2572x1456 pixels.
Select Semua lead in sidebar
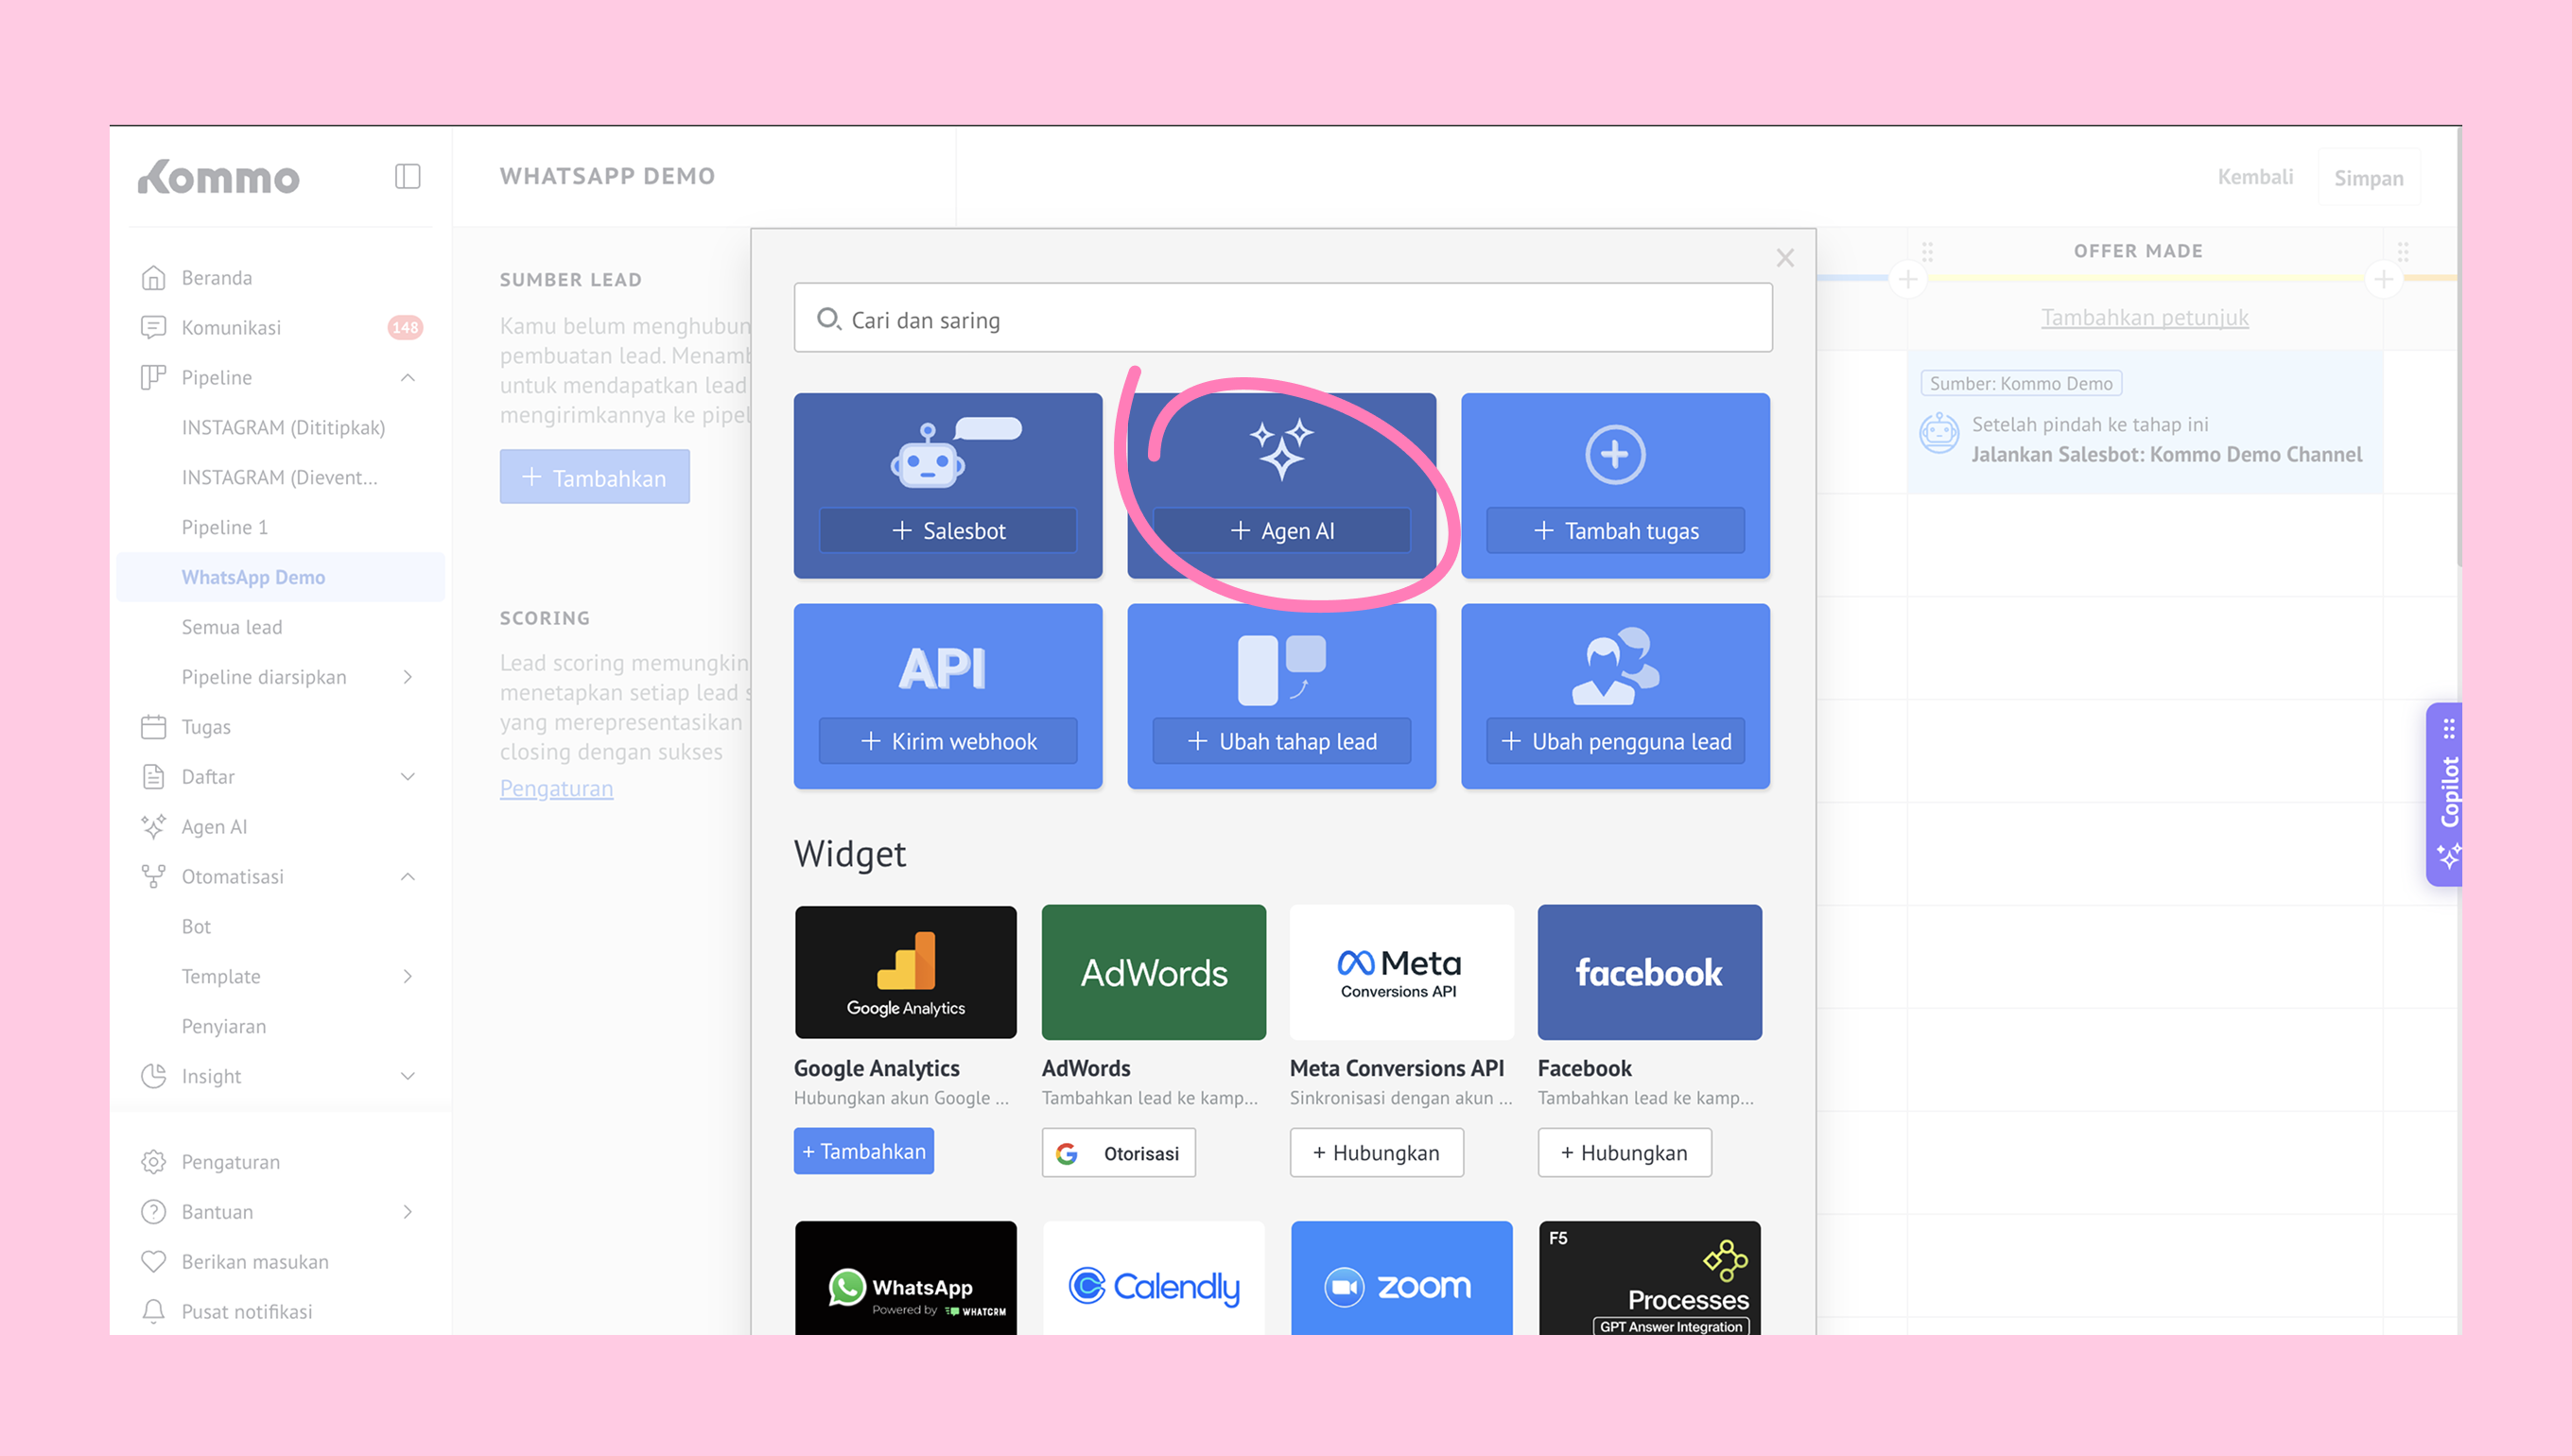tap(232, 627)
